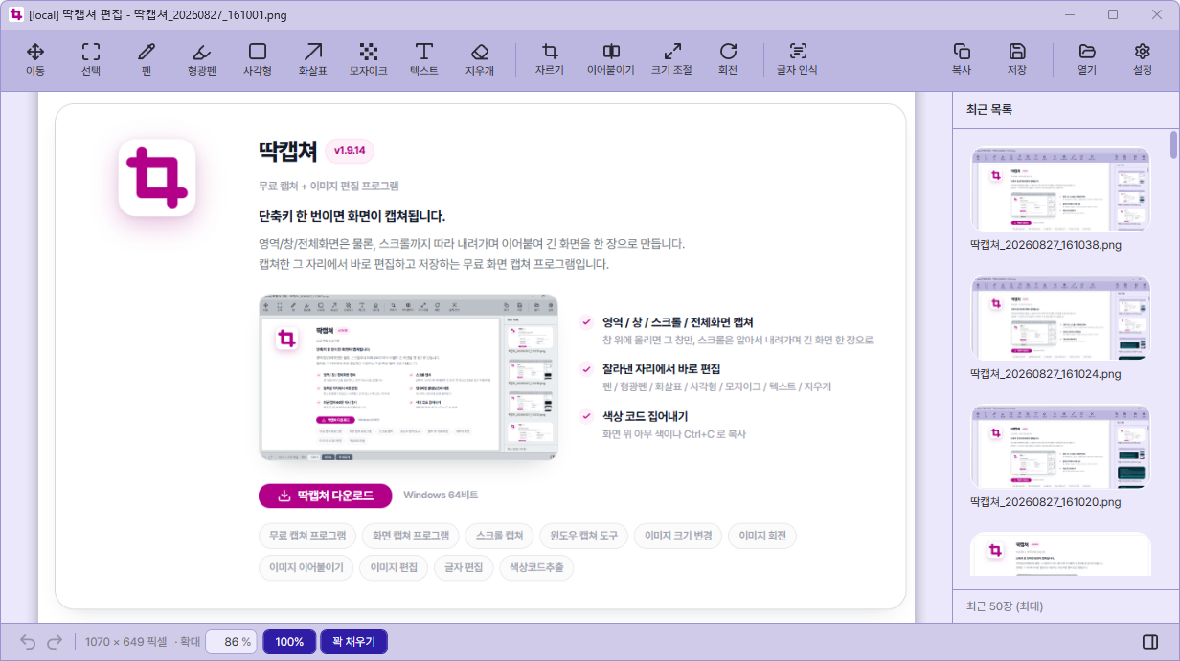Click the 색상 코드 집어내기 feature heading

[x=645, y=416]
